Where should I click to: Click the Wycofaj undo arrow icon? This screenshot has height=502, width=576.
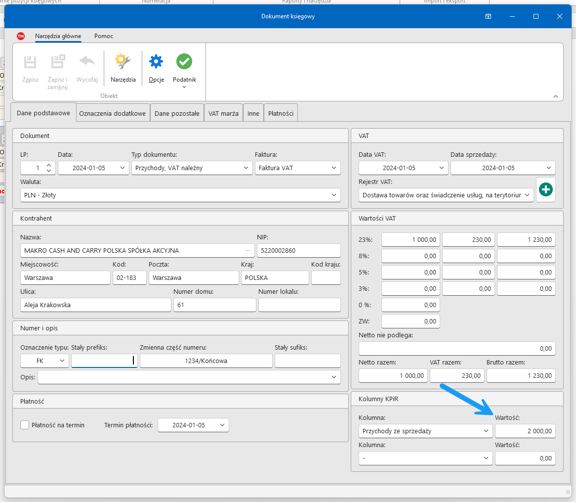click(x=87, y=62)
